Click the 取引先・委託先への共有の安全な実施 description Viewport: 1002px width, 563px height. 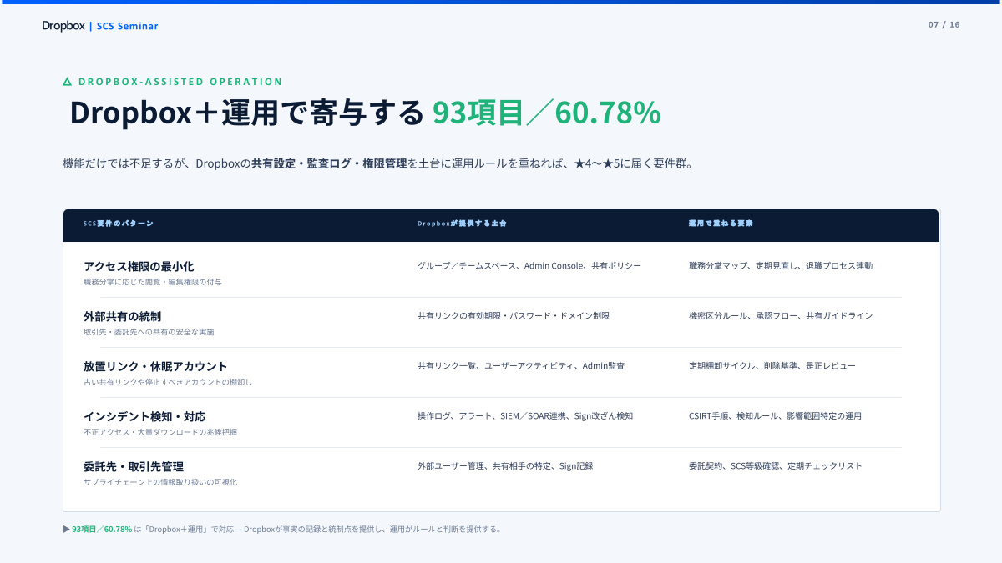click(149, 332)
